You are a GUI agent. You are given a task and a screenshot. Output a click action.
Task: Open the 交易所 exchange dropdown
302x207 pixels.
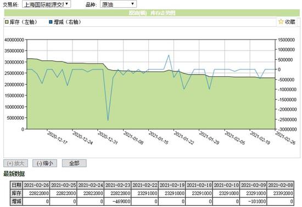(x=47, y=4)
